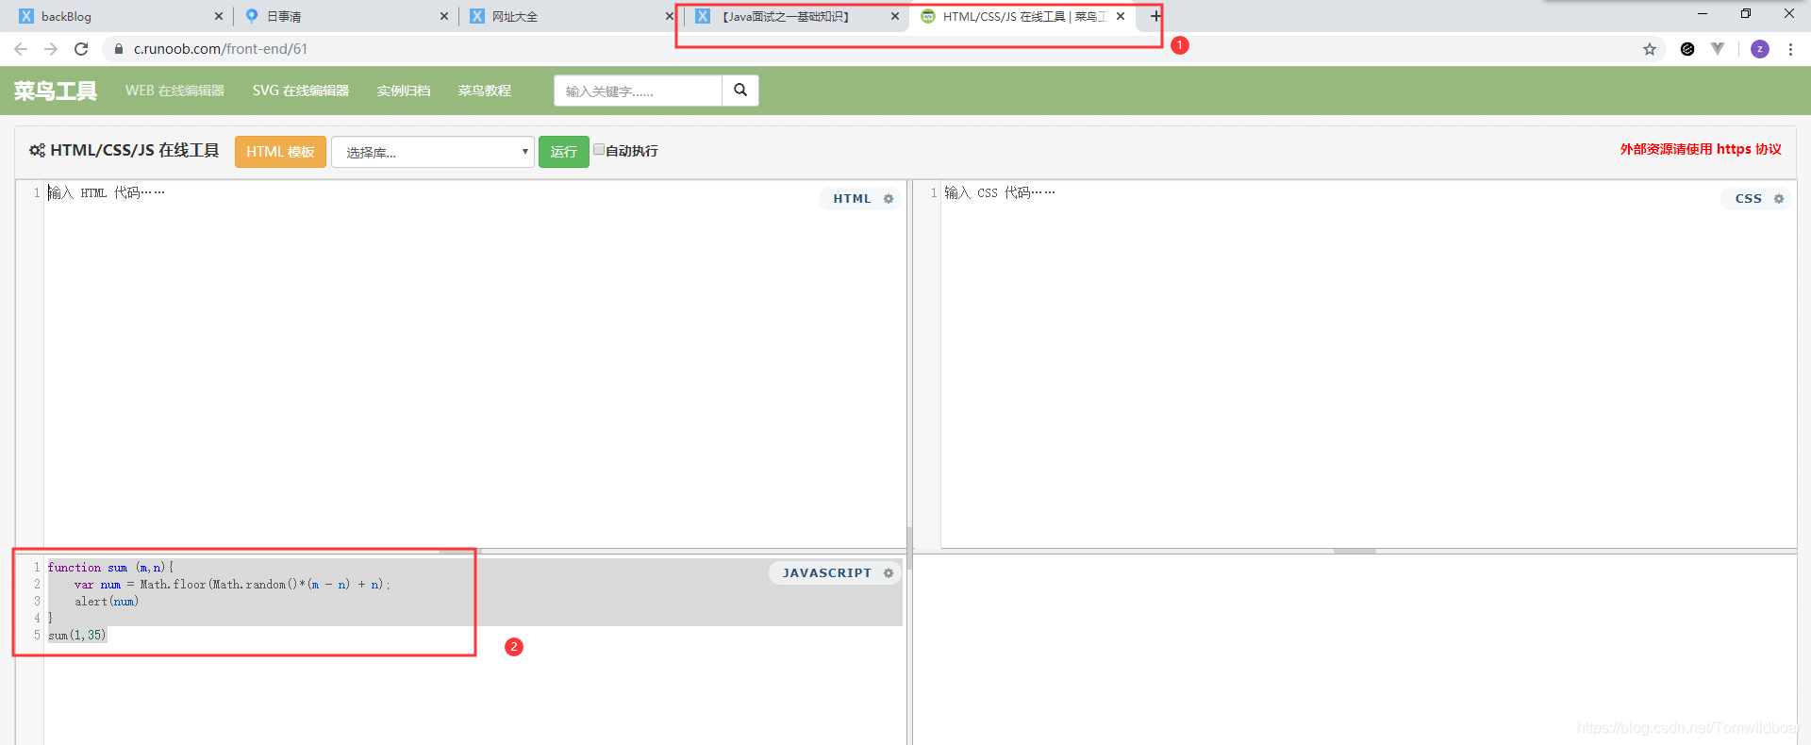The height and width of the screenshot is (745, 1811).
Task: Click the function sum (m,n) line
Action: (111, 568)
